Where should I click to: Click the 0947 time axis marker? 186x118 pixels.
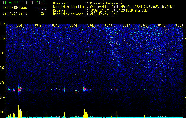[126, 25]
